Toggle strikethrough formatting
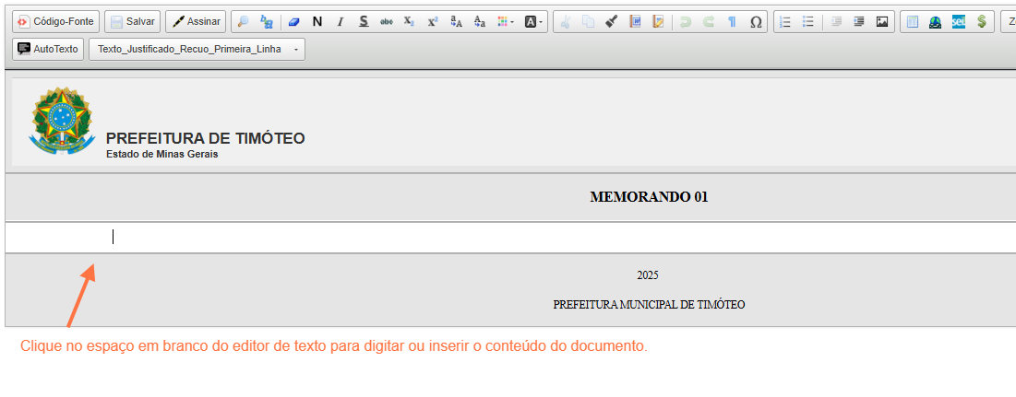Screen dimensions: 1016x397 click(x=387, y=21)
